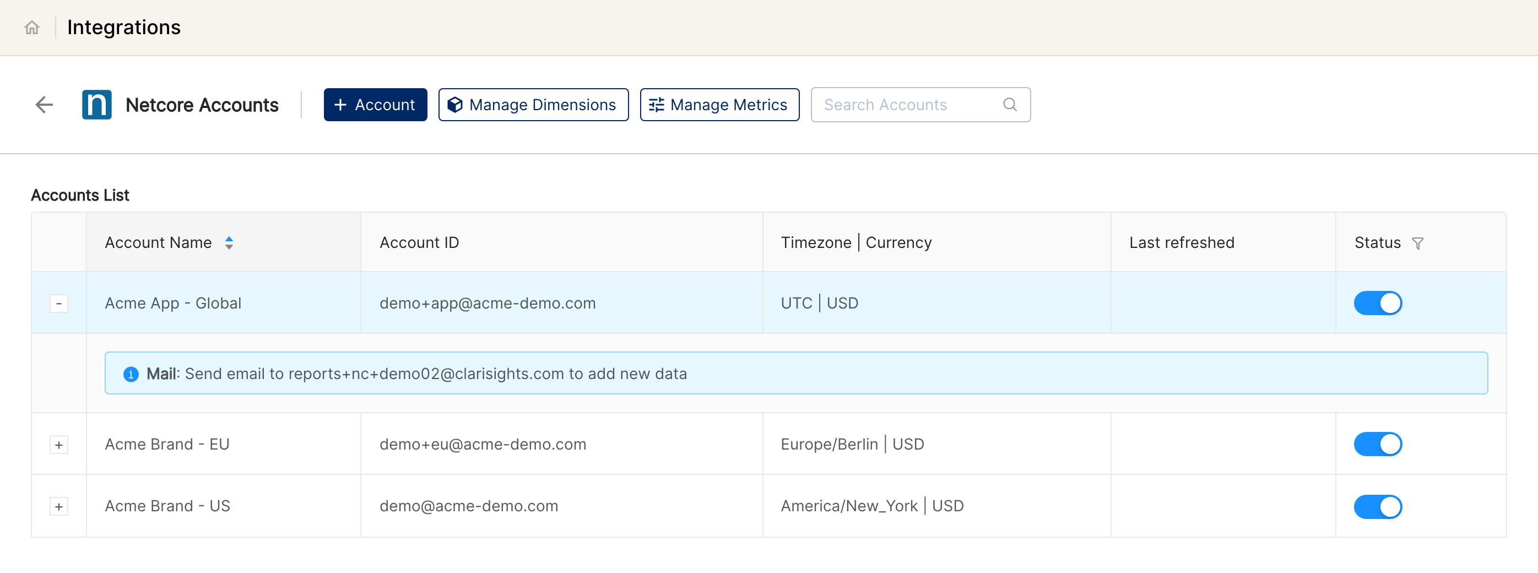The width and height of the screenshot is (1538, 573).
Task: Click the Integrations breadcrumb title
Action: click(x=123, y=28)
